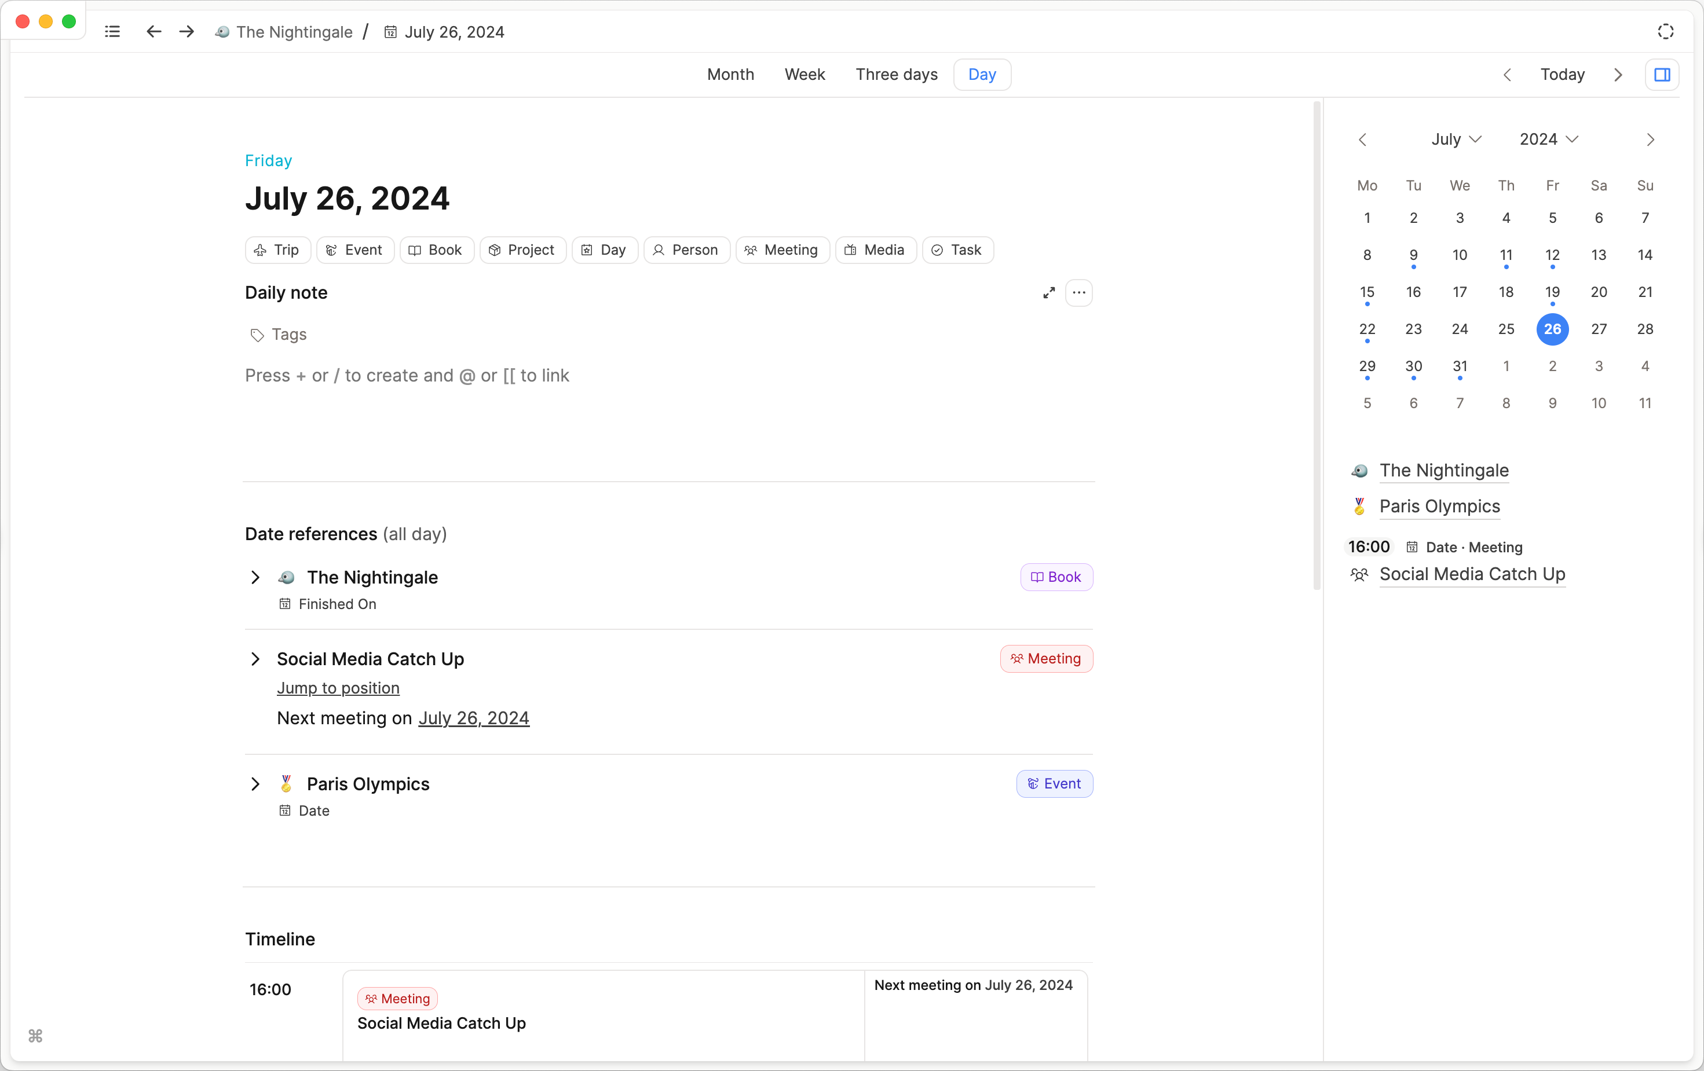Open the July month dropdown
The height and width of the screenshot is (1071, 1704).
click(1456, 140)
